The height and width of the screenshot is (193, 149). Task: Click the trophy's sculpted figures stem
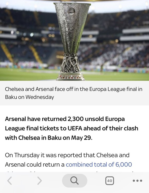(71, 63)
